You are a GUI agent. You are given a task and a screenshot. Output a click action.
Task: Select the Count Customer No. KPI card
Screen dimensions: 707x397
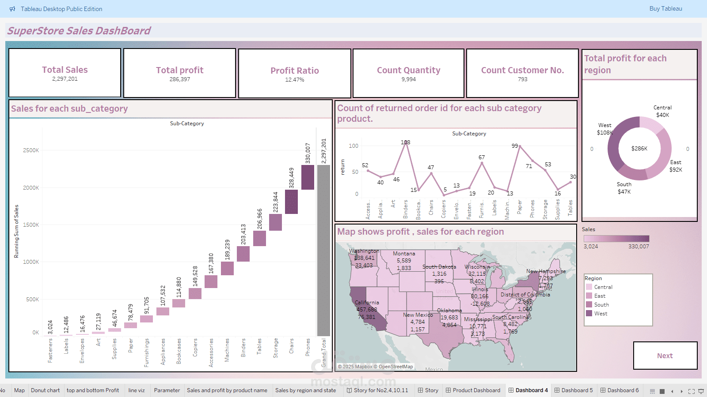coord(522,73)
